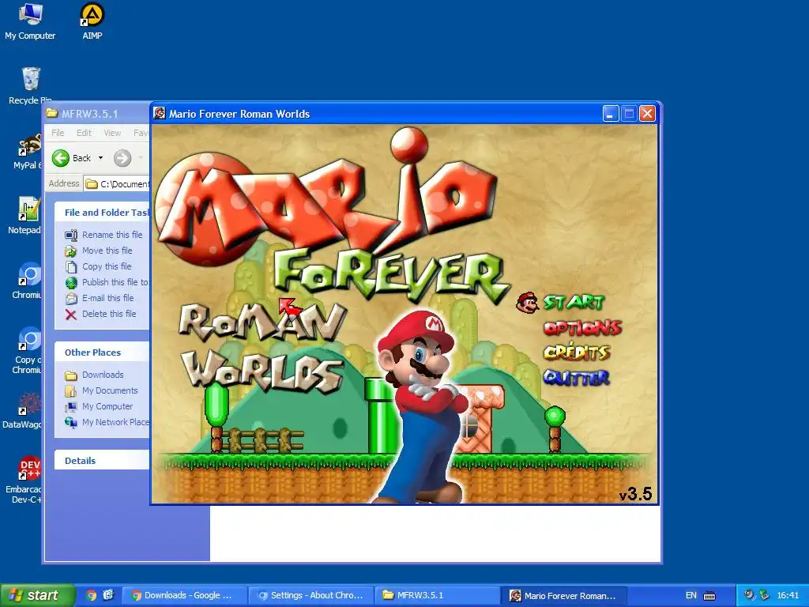The image size is (809, 607).
Task: Click Delete this file task
Action: pos(109,314)
